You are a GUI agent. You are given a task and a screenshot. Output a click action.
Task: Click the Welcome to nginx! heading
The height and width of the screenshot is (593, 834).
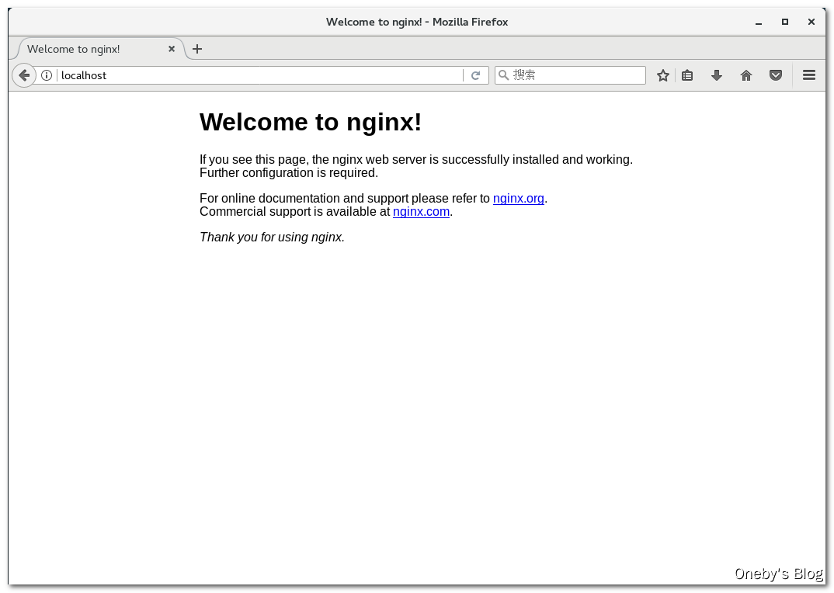[x=311, y=123]
